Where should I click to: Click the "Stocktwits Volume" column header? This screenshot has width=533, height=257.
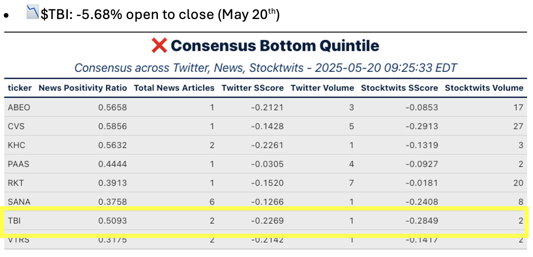[484, 88]
